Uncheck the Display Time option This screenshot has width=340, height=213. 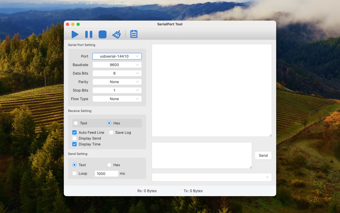point(74,144)
